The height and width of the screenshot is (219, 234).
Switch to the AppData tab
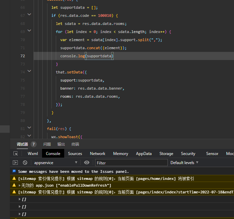tap(144, 154)
